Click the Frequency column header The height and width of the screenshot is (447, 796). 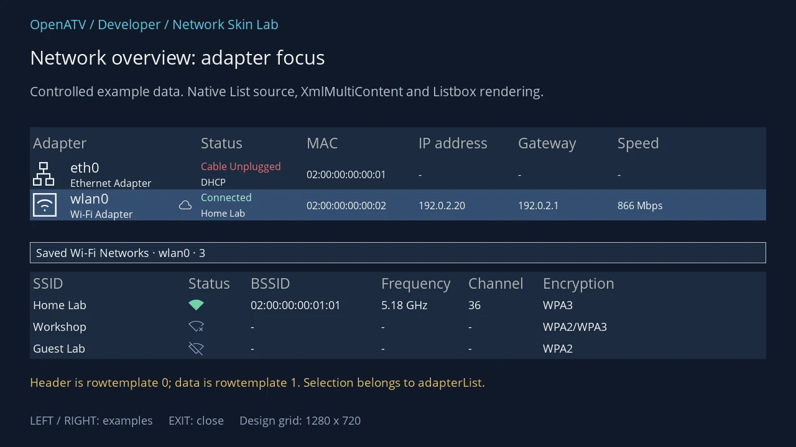coord(416,284)
